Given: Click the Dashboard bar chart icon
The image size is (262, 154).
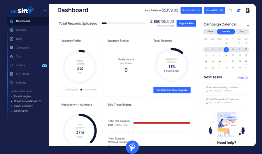Looking at the screenshot, I should tap(12, 21).
